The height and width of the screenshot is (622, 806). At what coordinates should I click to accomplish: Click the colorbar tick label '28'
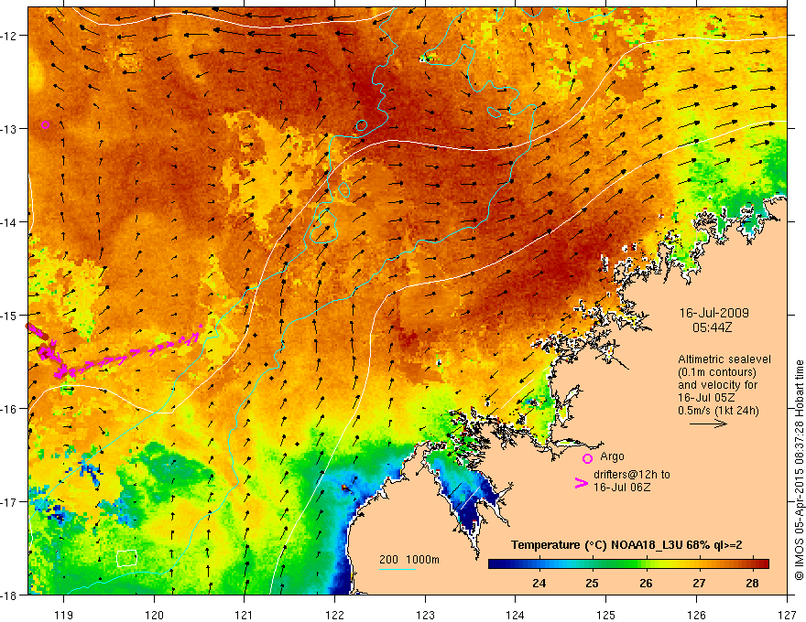tap(753, 583)
